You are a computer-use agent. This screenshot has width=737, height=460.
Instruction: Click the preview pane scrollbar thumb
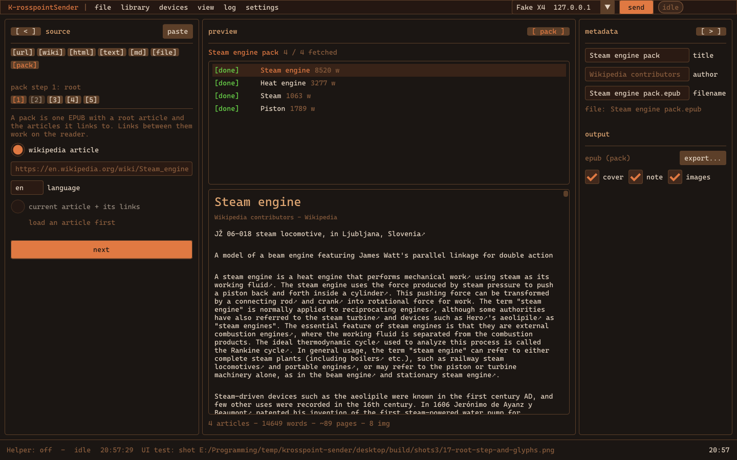coord(566,194)
